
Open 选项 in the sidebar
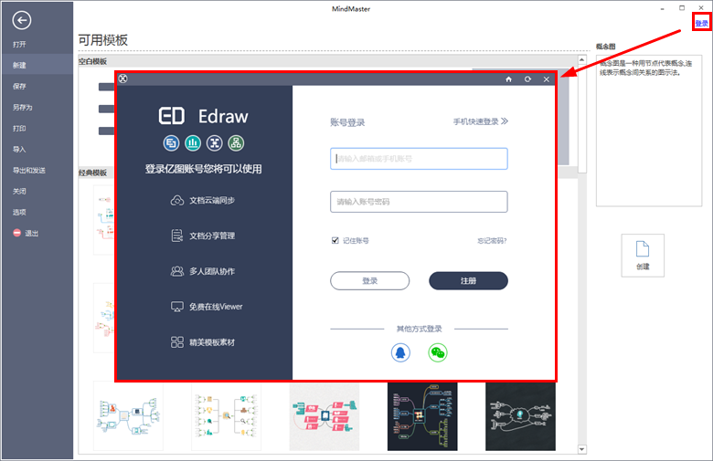click(x=19, y=212)
